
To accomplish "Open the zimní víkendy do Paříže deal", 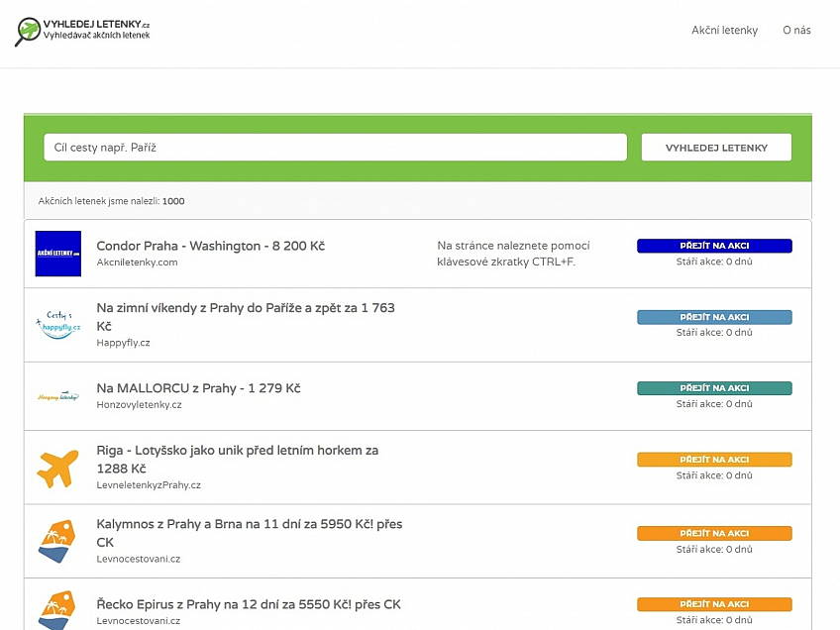I will (x=246, y=317).
